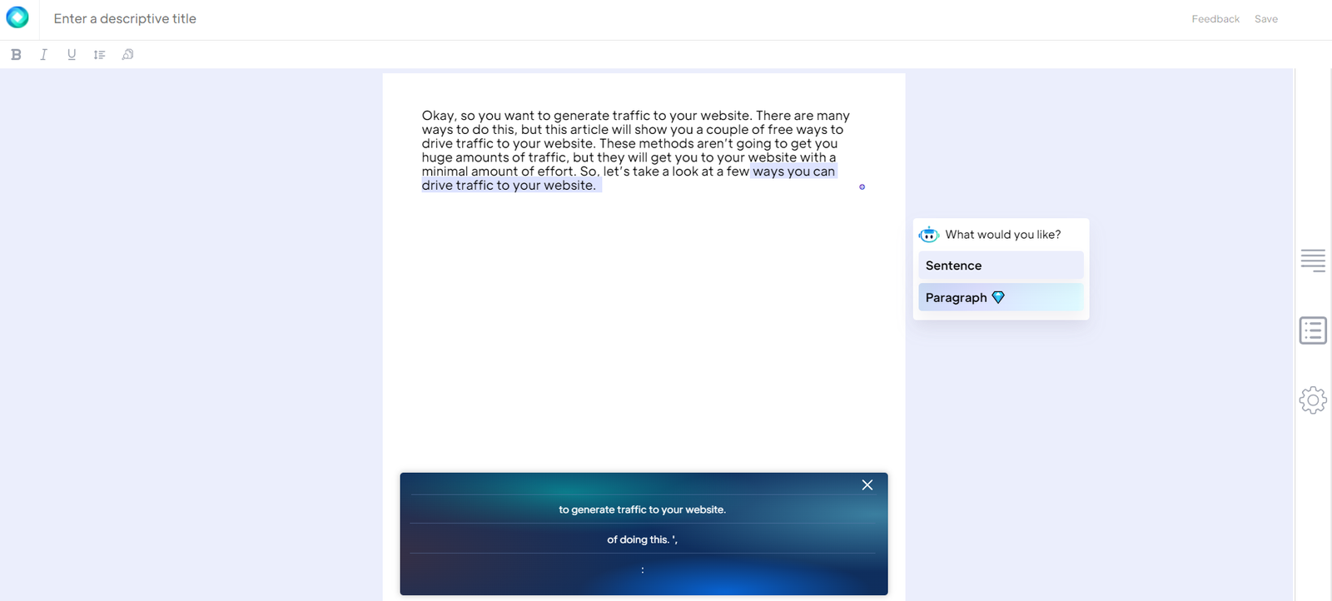Open the line spacing tool
This screenshot has height=601, width=1332.
(x=99, y=54)
